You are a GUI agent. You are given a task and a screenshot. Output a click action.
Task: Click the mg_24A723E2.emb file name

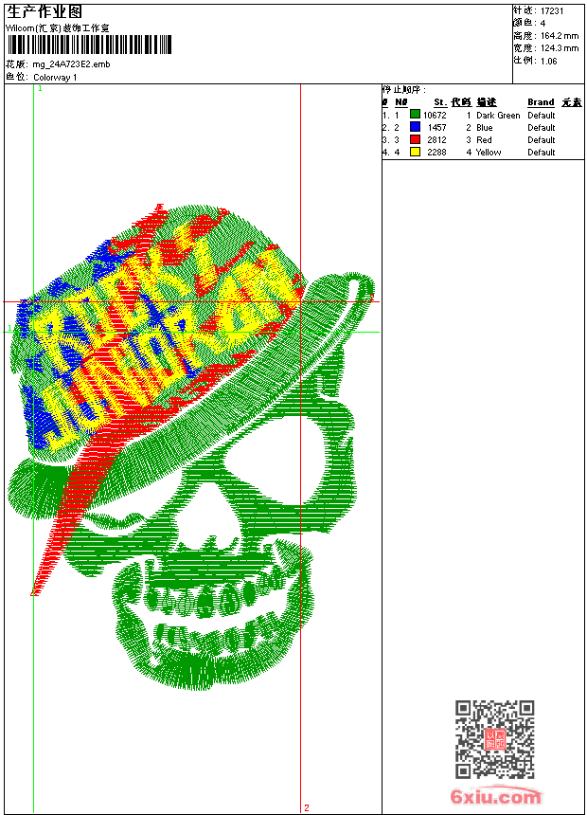[x=71, y=64]
